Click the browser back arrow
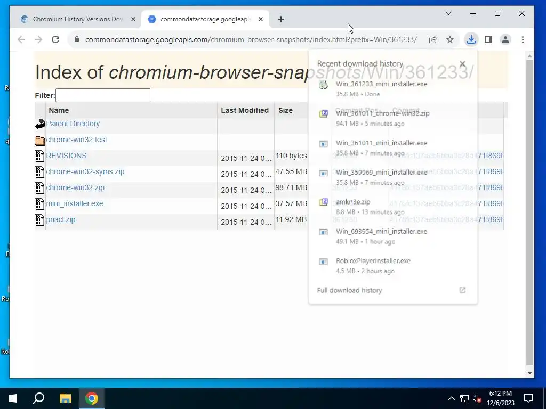Screen dimensions: 546x409 coord(21,39)
